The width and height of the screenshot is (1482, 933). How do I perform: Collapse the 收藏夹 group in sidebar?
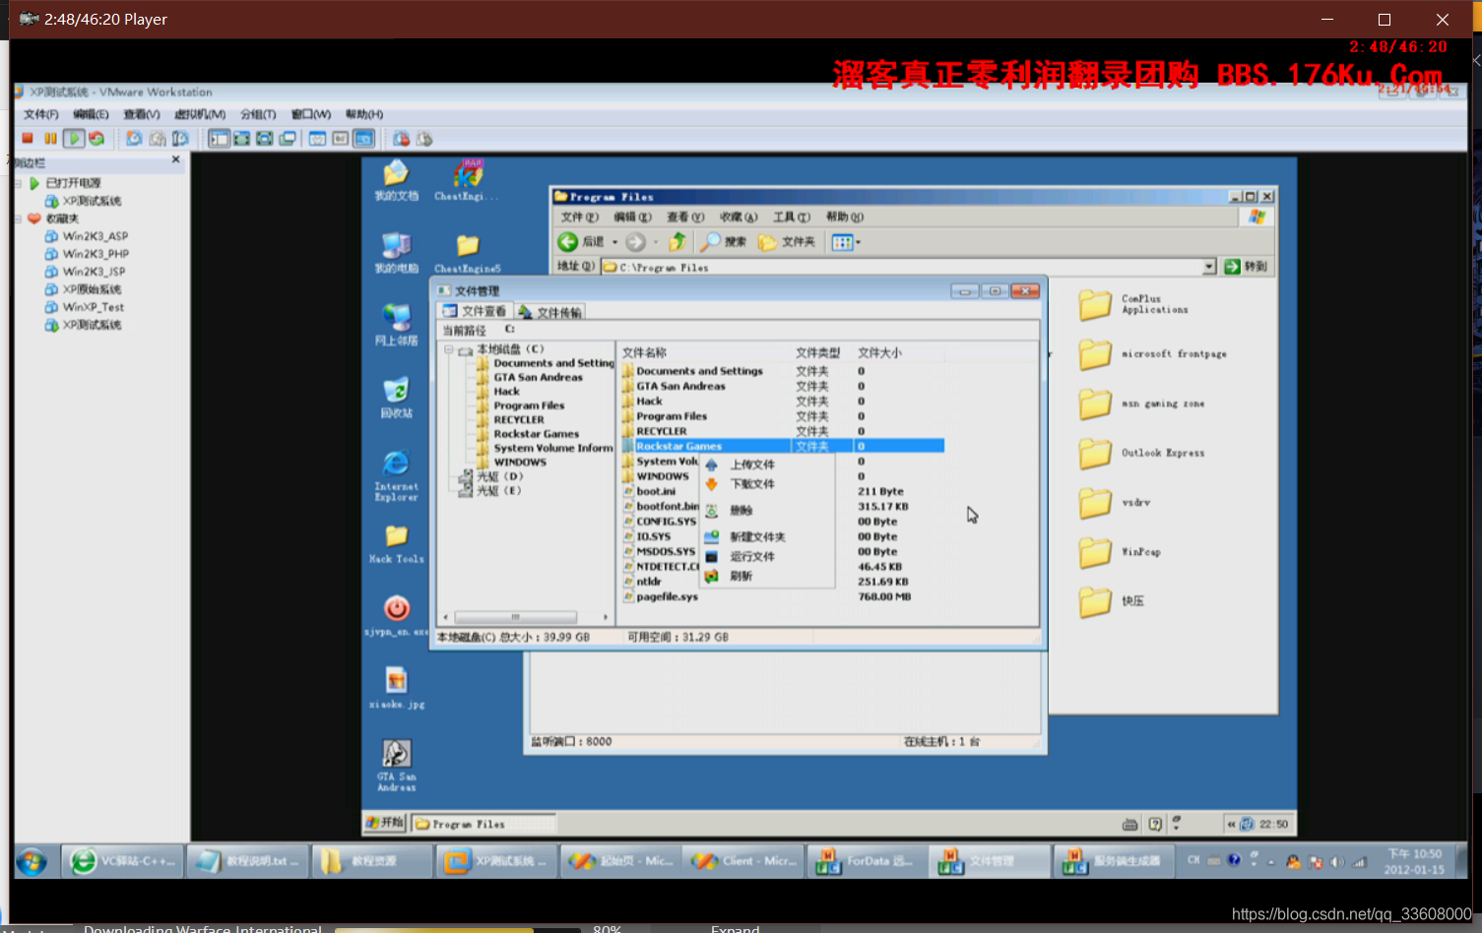18,218
